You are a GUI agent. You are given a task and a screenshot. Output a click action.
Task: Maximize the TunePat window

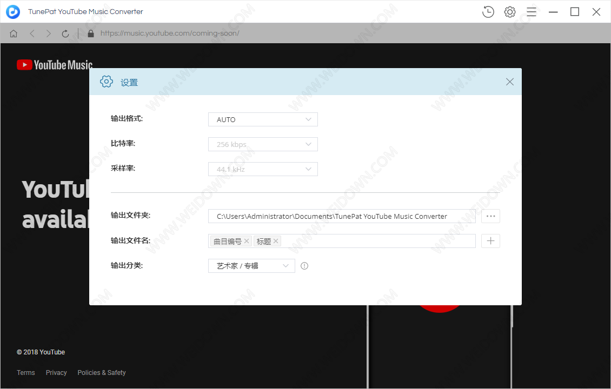(575, 12)
